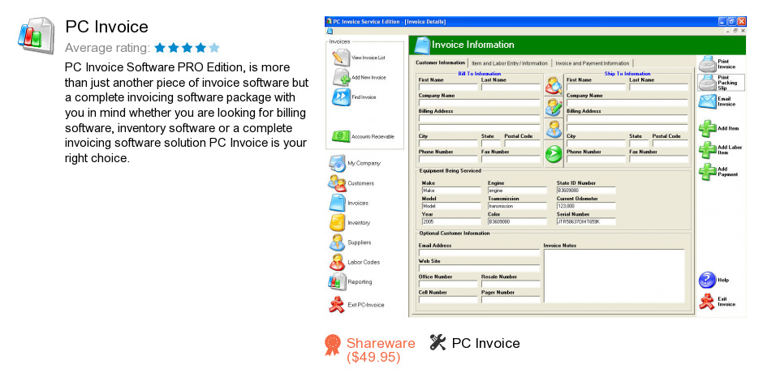Click the Transmission field
Viewport: 763px width, 386px height.
pyautogui.click(x=517, y=206)
